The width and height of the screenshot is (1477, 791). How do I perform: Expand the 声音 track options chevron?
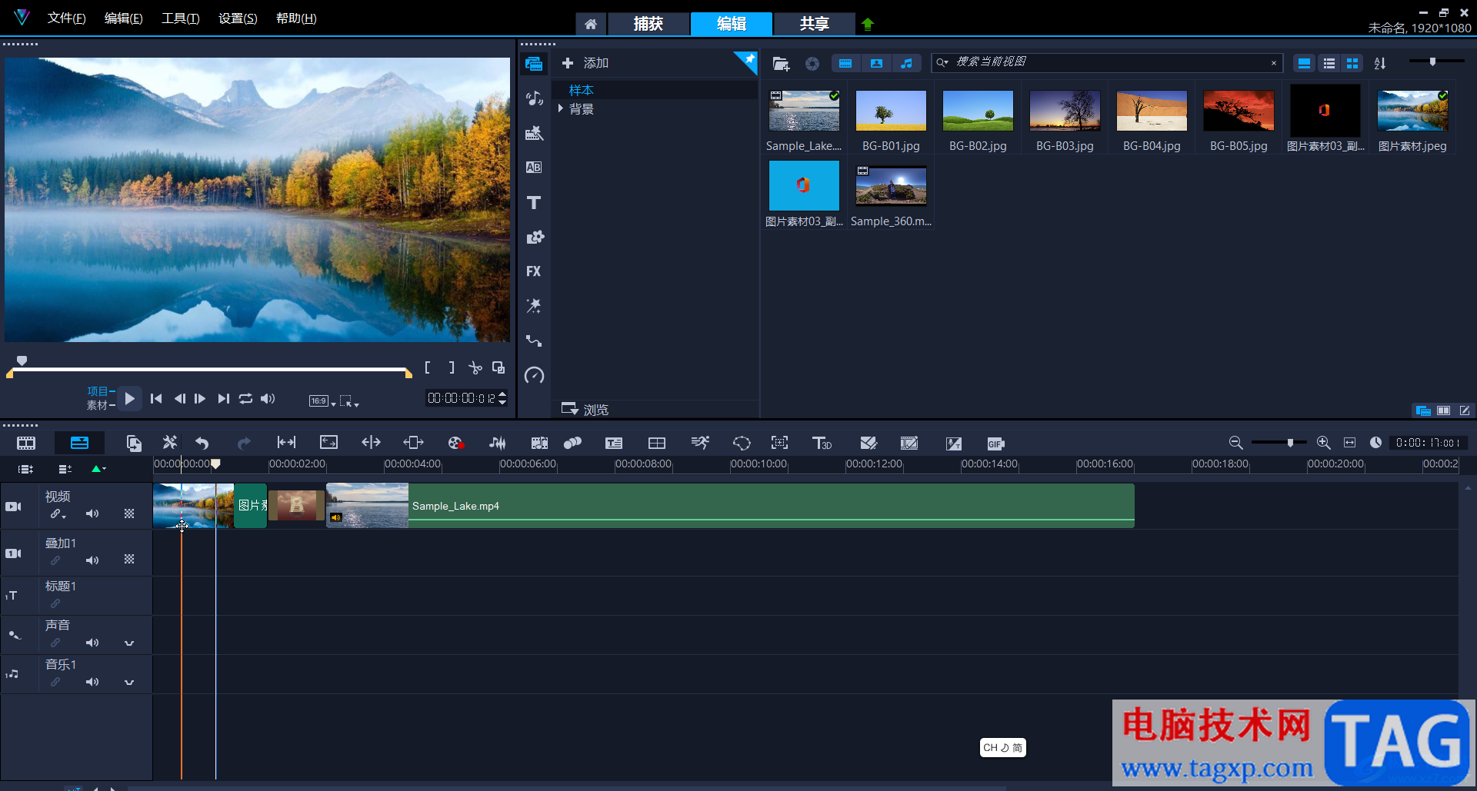[129, 643]
